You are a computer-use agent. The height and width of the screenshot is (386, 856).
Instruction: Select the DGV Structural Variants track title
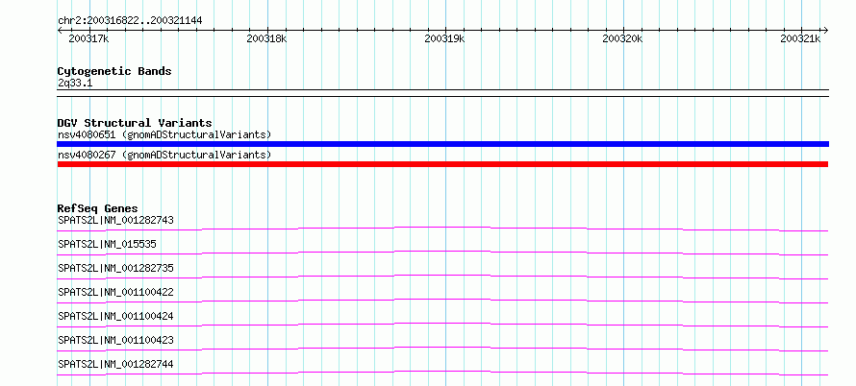coord(135,123)
